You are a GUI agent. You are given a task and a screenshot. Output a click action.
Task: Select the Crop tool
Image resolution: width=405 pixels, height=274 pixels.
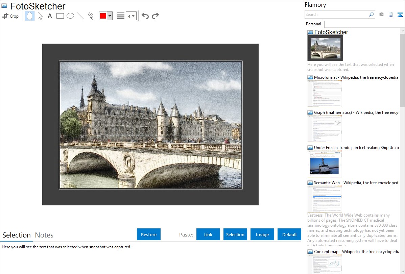point(10,16)
